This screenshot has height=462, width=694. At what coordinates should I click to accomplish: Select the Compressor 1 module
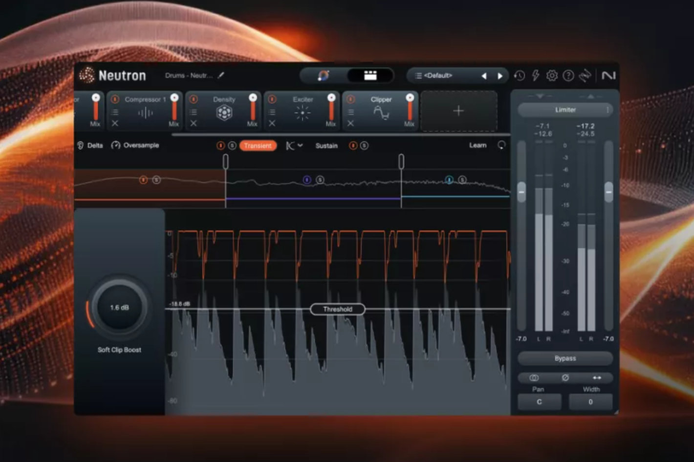145,111
